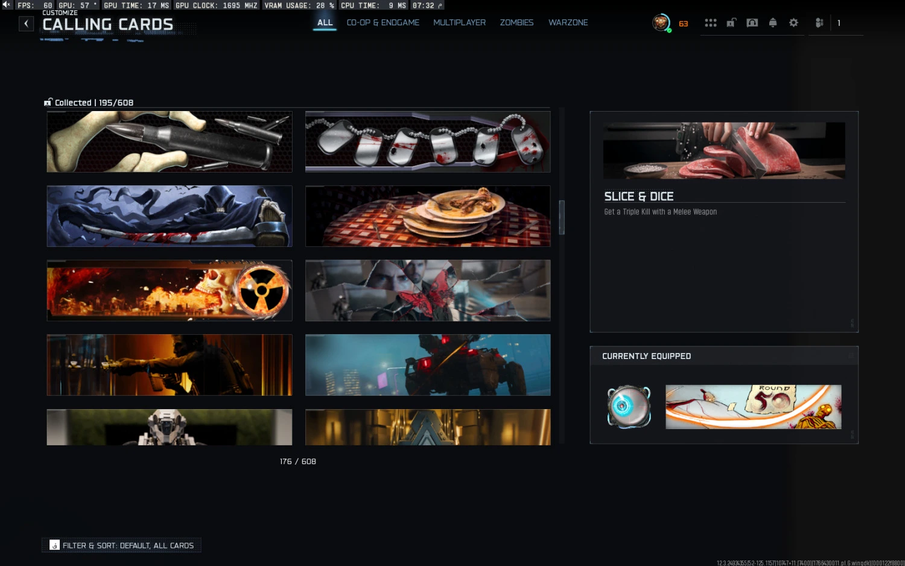Click the GPU TIME 17 MS readout
Screen dimensions: 905x566
(x=136, y=5)
